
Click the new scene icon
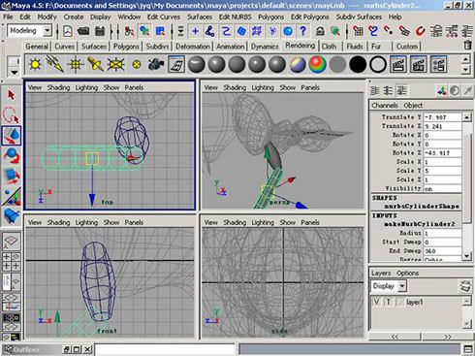coord(68,31)
